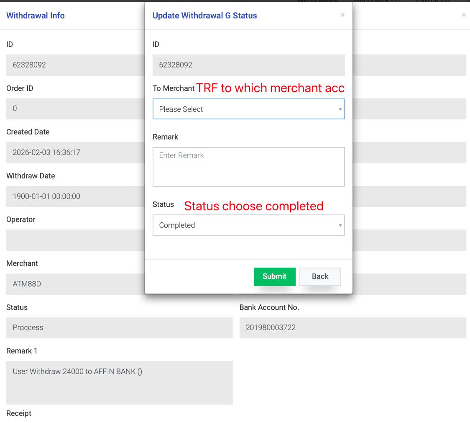Click into the Enter Remark text area

click(248, 167)
